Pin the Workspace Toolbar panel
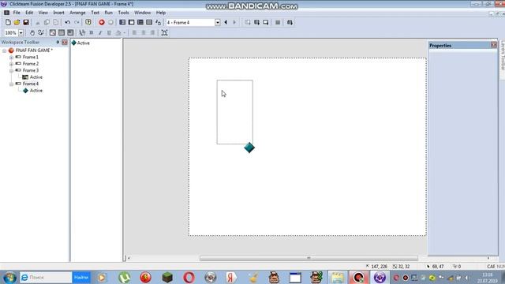The height and width of the screenshot is (284, 505). coord(58,42)
